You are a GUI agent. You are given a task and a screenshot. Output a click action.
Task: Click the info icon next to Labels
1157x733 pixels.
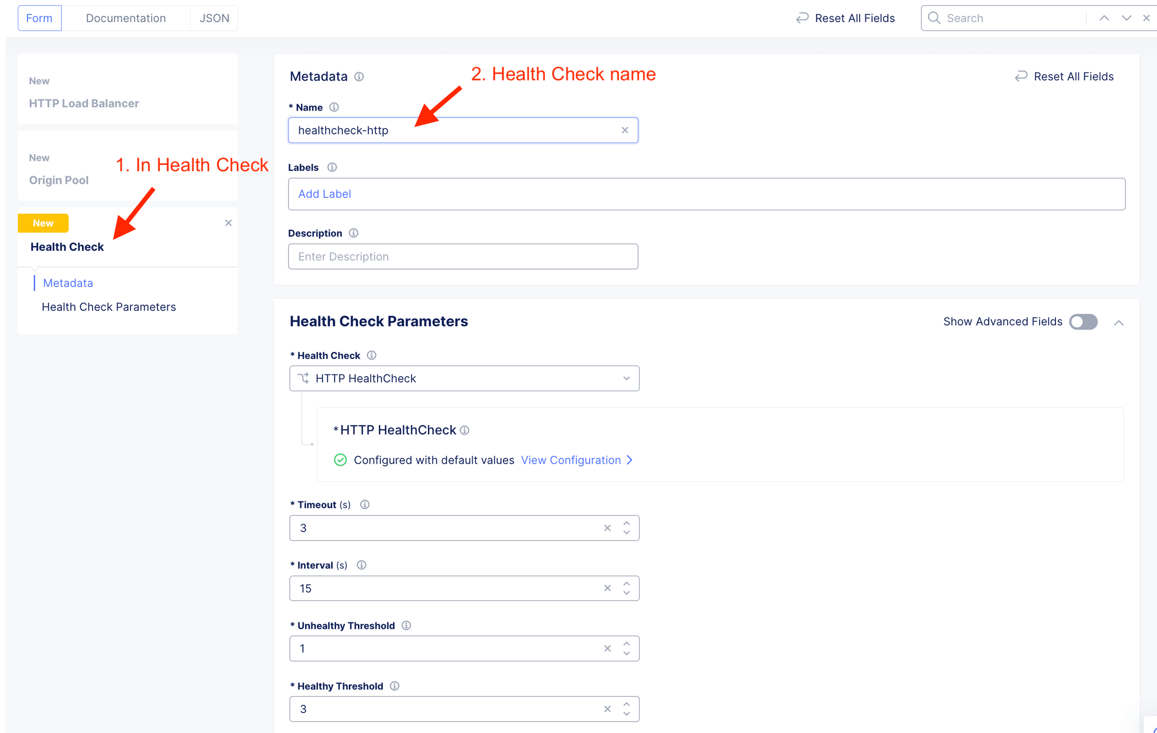point(332,168)
